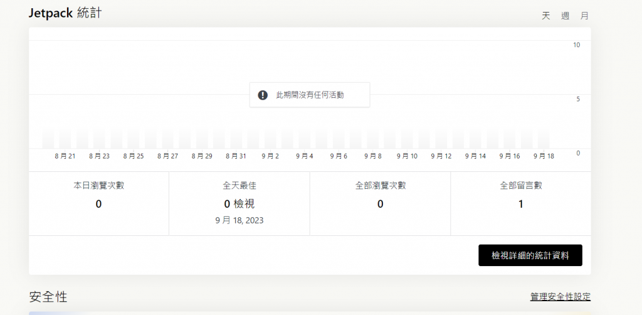This screenshot has height=315, width=642.
Task: Click the chart bar for 9 月 18
Action: tap(544, 139)
